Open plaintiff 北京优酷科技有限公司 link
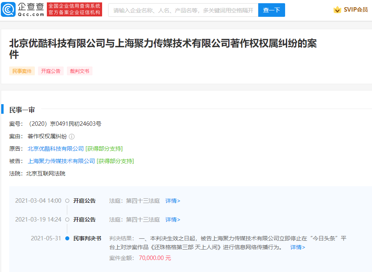This screenshot has height=272, width=372. 56,149
